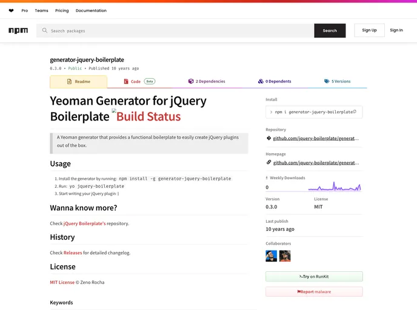Click the MIT license value in sidebar
This screenshot has width=417, height=310.
tap(318, 206)
